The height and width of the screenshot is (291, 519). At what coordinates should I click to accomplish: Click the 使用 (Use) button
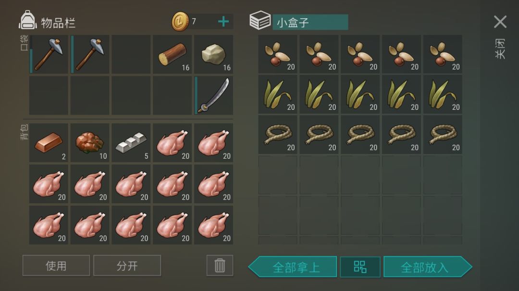56,265
